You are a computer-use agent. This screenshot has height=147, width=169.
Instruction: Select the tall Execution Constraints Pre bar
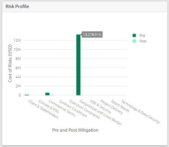(78, 65)
